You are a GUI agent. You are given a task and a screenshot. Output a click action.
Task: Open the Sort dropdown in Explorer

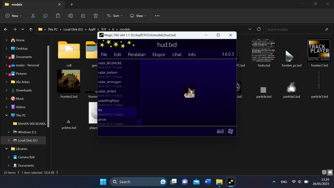114,16
